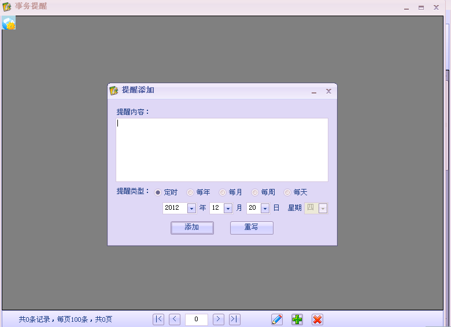451x327 pixels.
Task: Go to previous page of records
Action: (175, 319)
